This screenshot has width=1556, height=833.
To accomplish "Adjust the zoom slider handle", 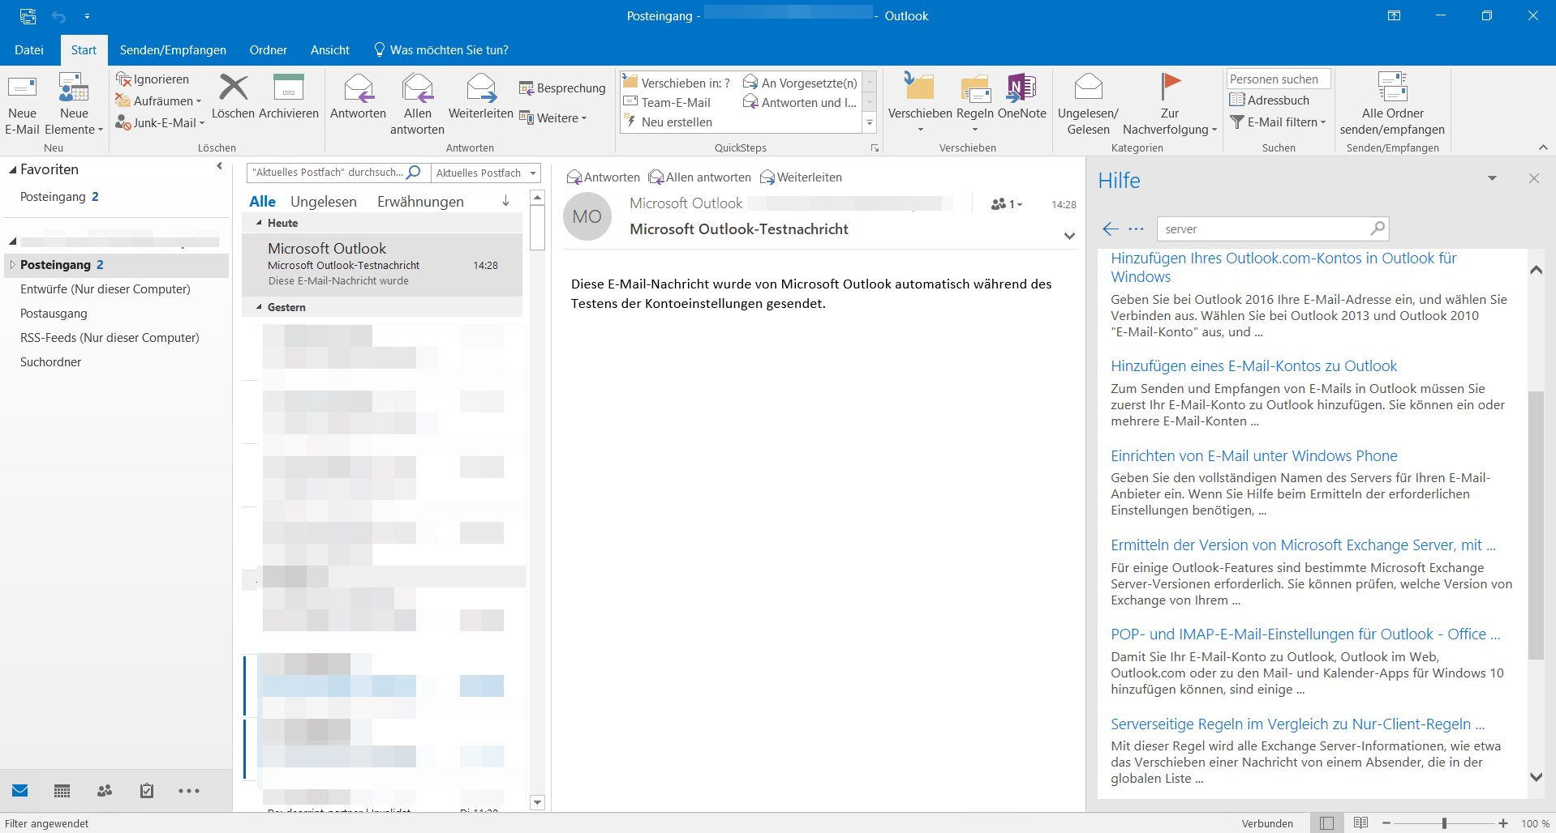I will point(1444,823).
